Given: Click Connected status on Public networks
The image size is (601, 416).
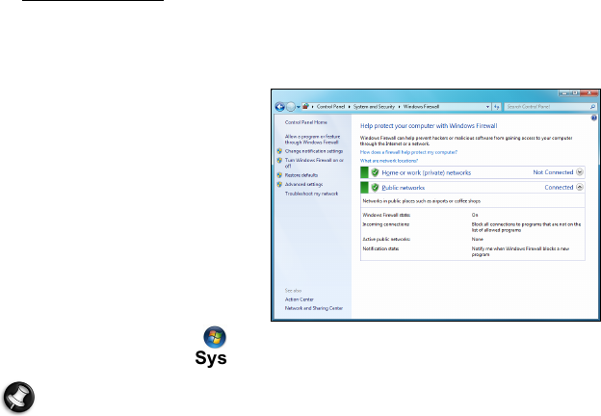Looking at the screenshot, I should (559, 188).
